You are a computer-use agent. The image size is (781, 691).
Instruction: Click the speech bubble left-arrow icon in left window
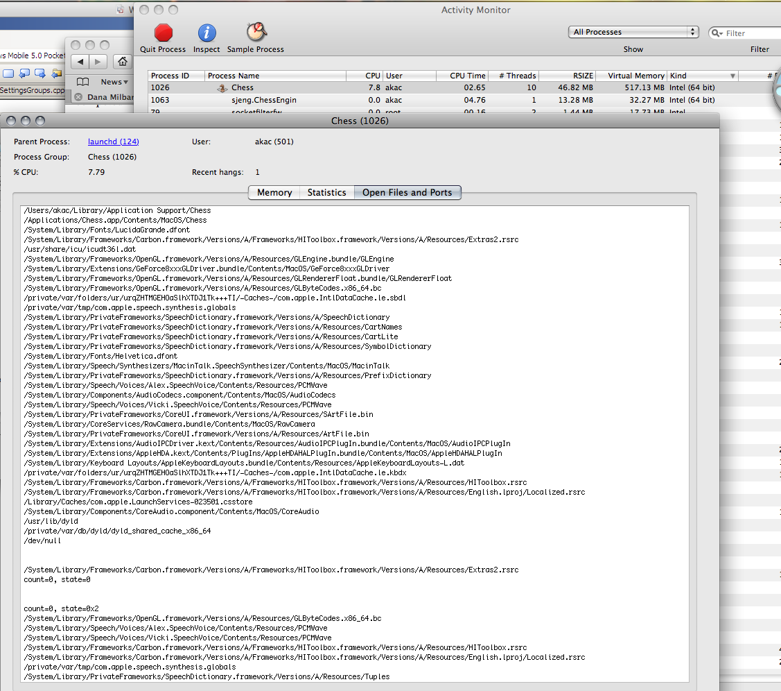pyautogui.click(x=24, y=74)
